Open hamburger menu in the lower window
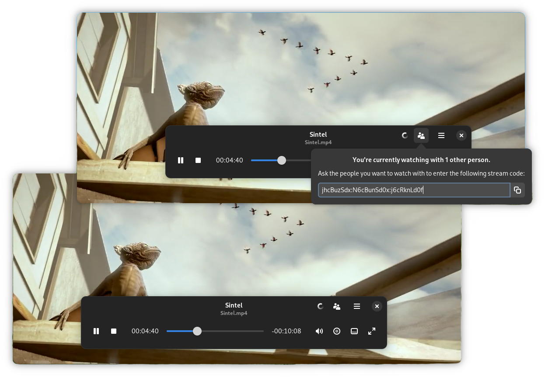This screenshot has height=377, width=545. 357,306
